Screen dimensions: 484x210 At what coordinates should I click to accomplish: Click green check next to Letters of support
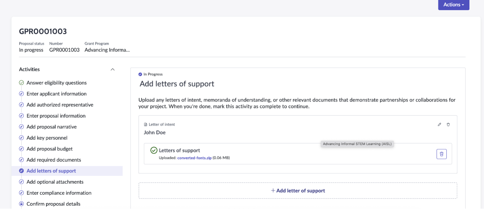(154, 150)
